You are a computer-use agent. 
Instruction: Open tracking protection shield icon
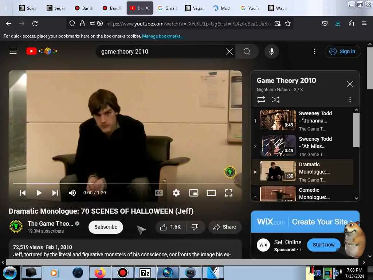[72, 23]
